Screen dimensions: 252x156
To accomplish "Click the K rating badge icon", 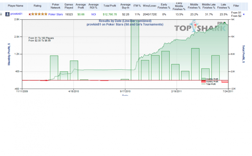I will (30, 14).
